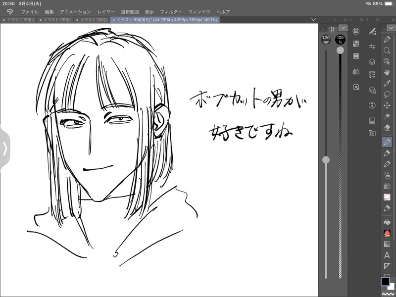Select the brush size sliders tab icon
The height and width of the screenshot is (297, 396).
(333, 29)
